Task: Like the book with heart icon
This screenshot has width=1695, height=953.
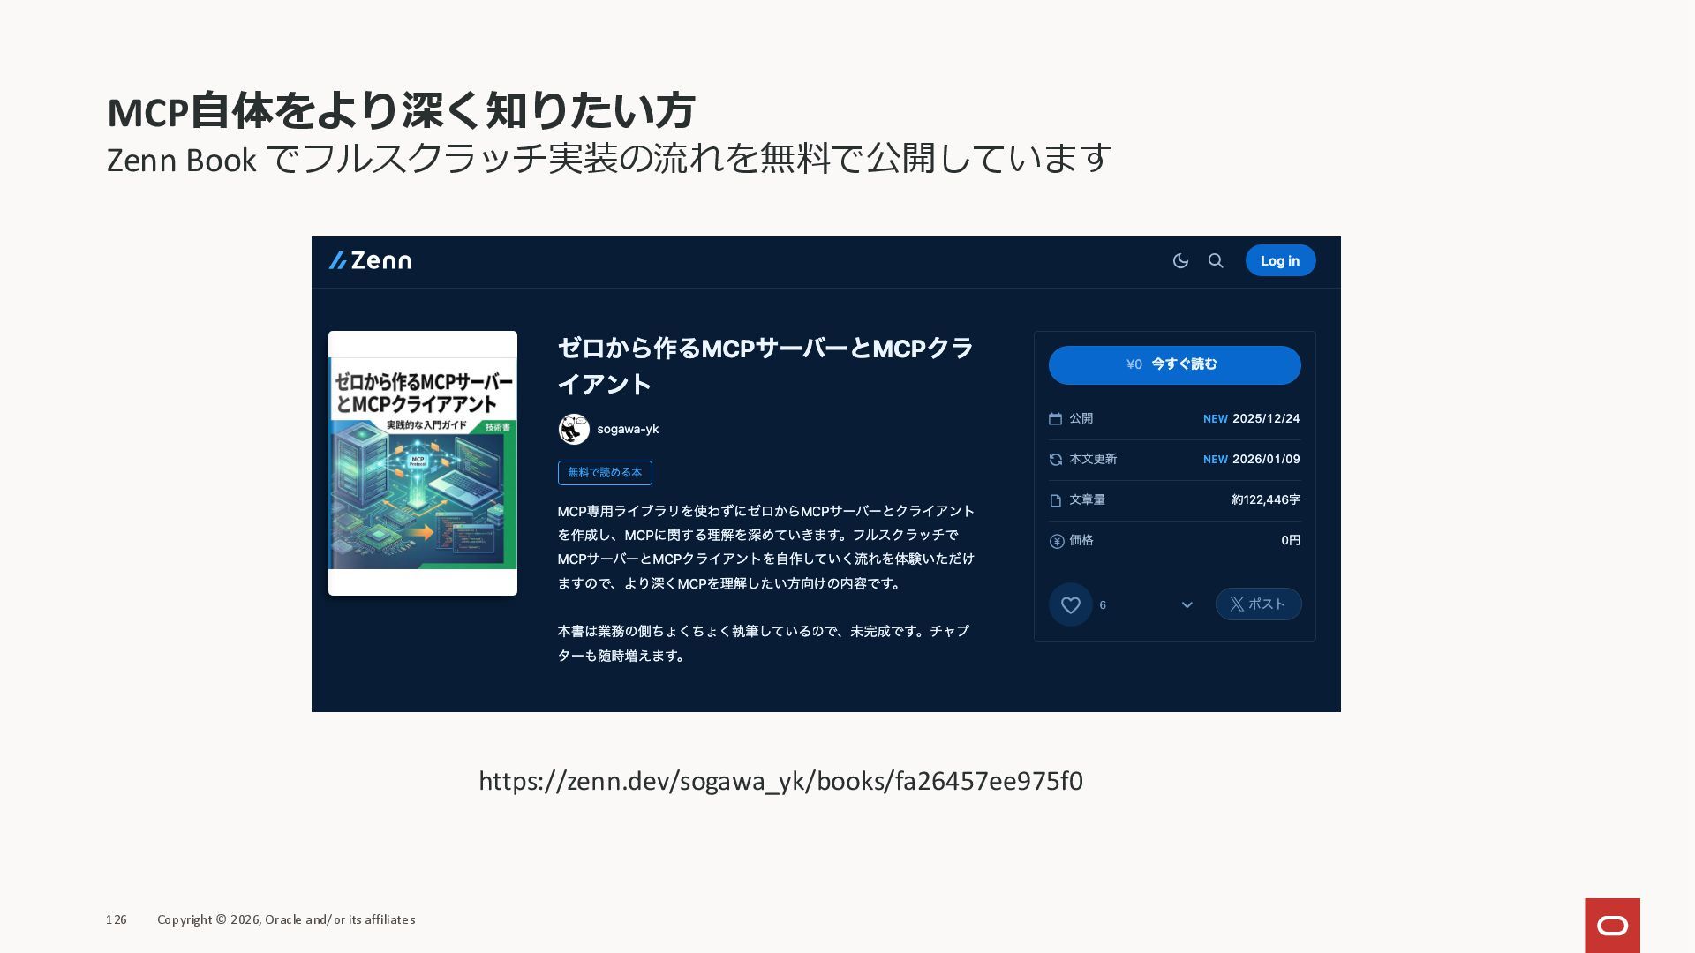Action: tap(1070, 605)
